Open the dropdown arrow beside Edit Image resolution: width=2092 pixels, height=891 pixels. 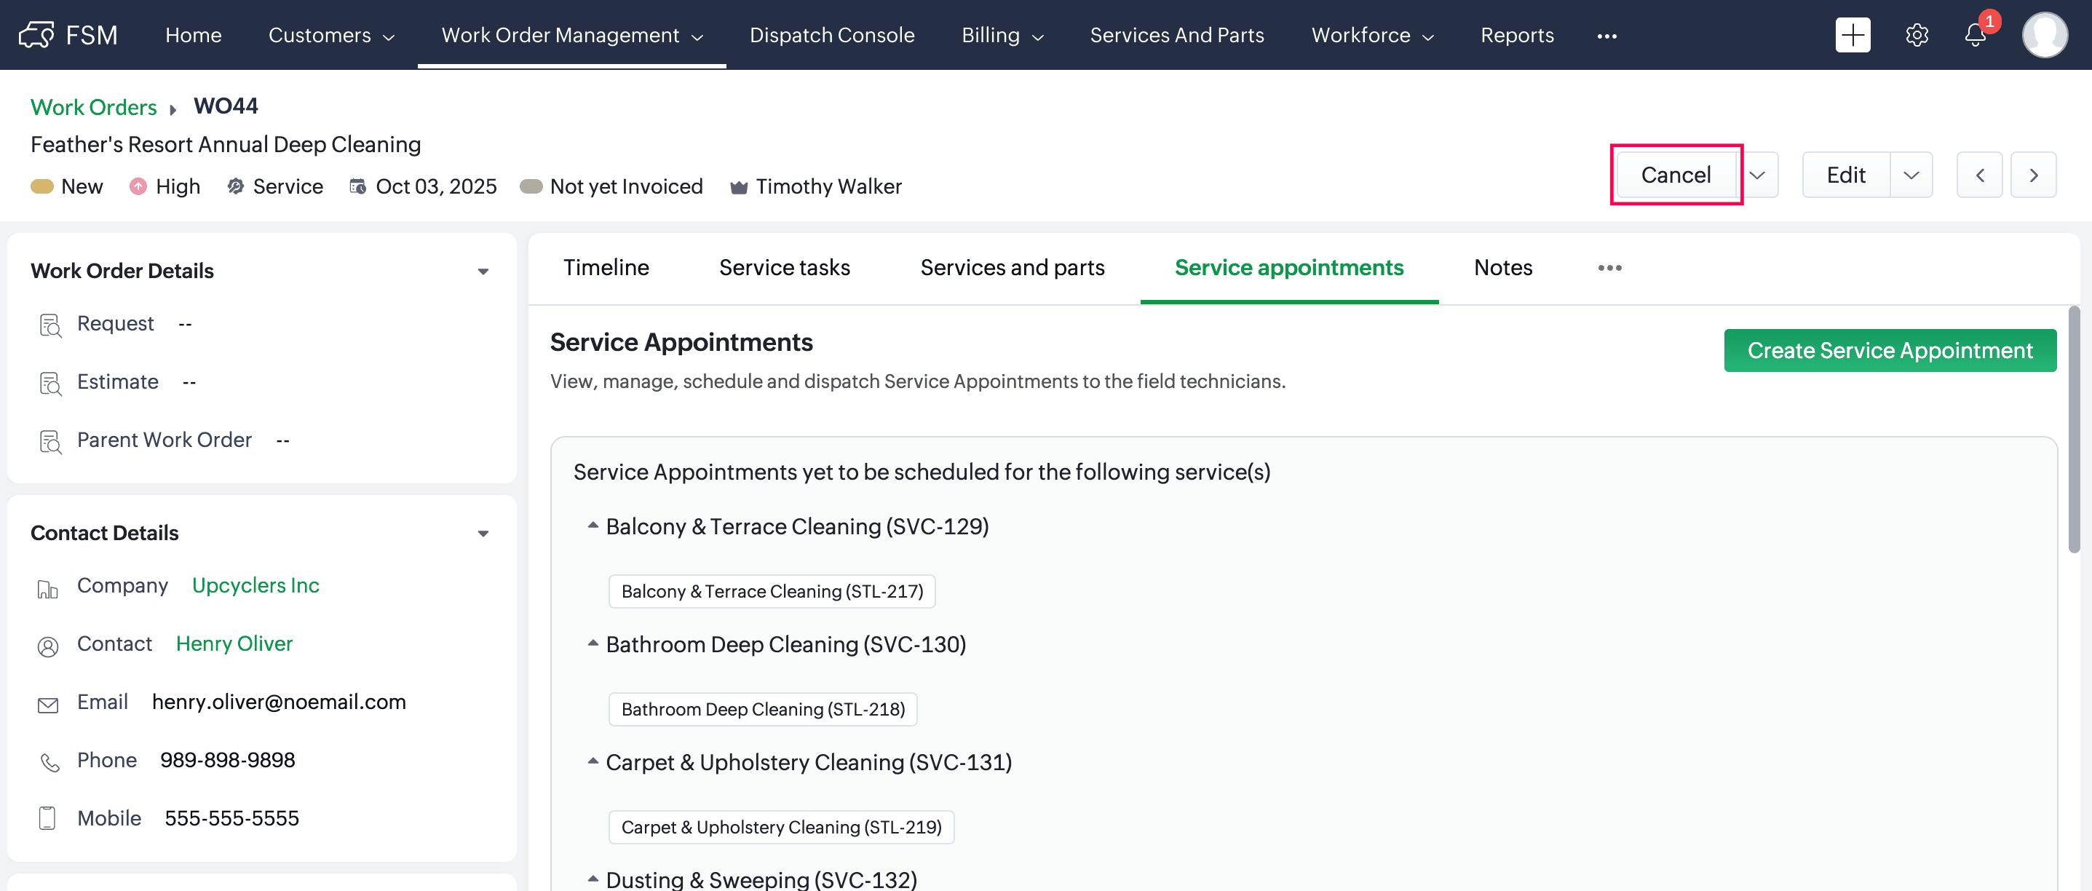(1911, 175)
